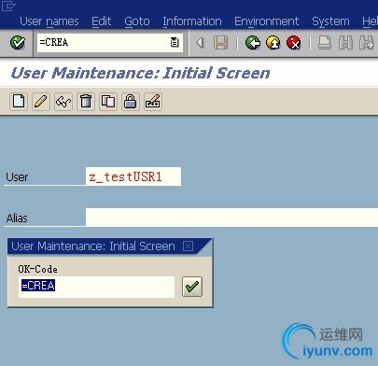This screenshot has width=378, height=366.
Task: Click the window menu icon at top-left
Action: point(8,6)
